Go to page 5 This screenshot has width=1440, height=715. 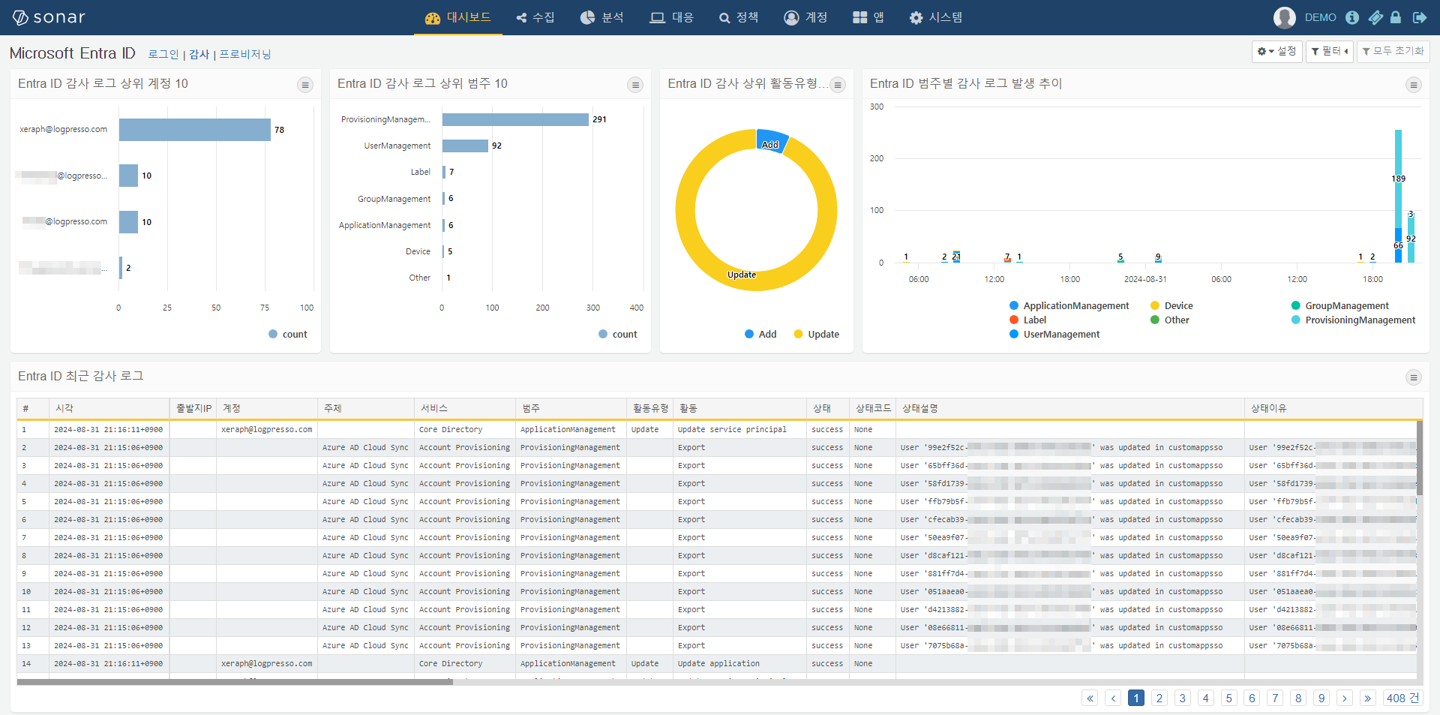(1229, 698)
